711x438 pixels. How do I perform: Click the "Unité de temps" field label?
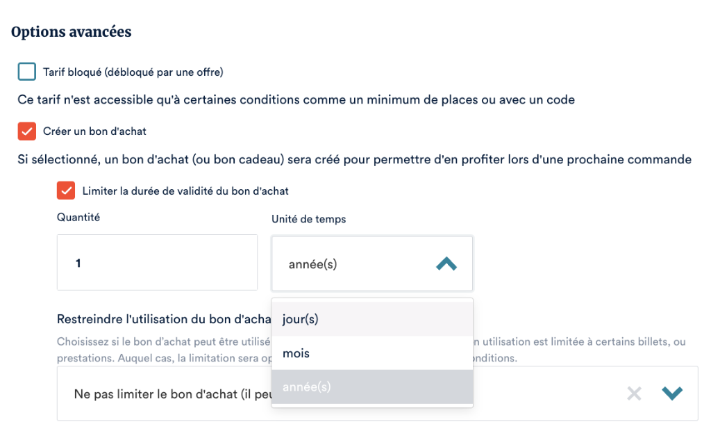tap(308, 219)
